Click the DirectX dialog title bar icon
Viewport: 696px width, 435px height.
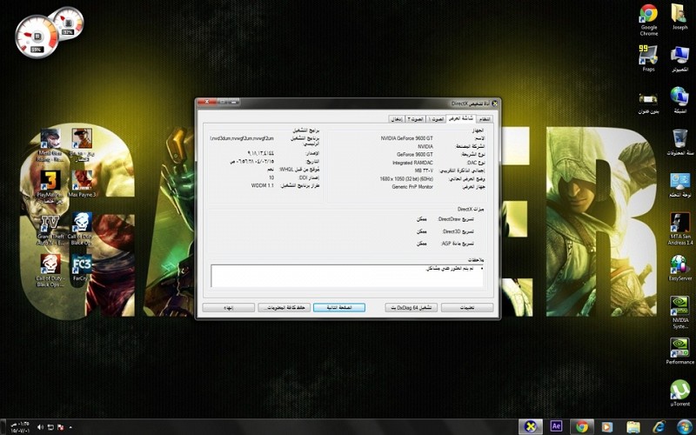[x=494, y=104]
